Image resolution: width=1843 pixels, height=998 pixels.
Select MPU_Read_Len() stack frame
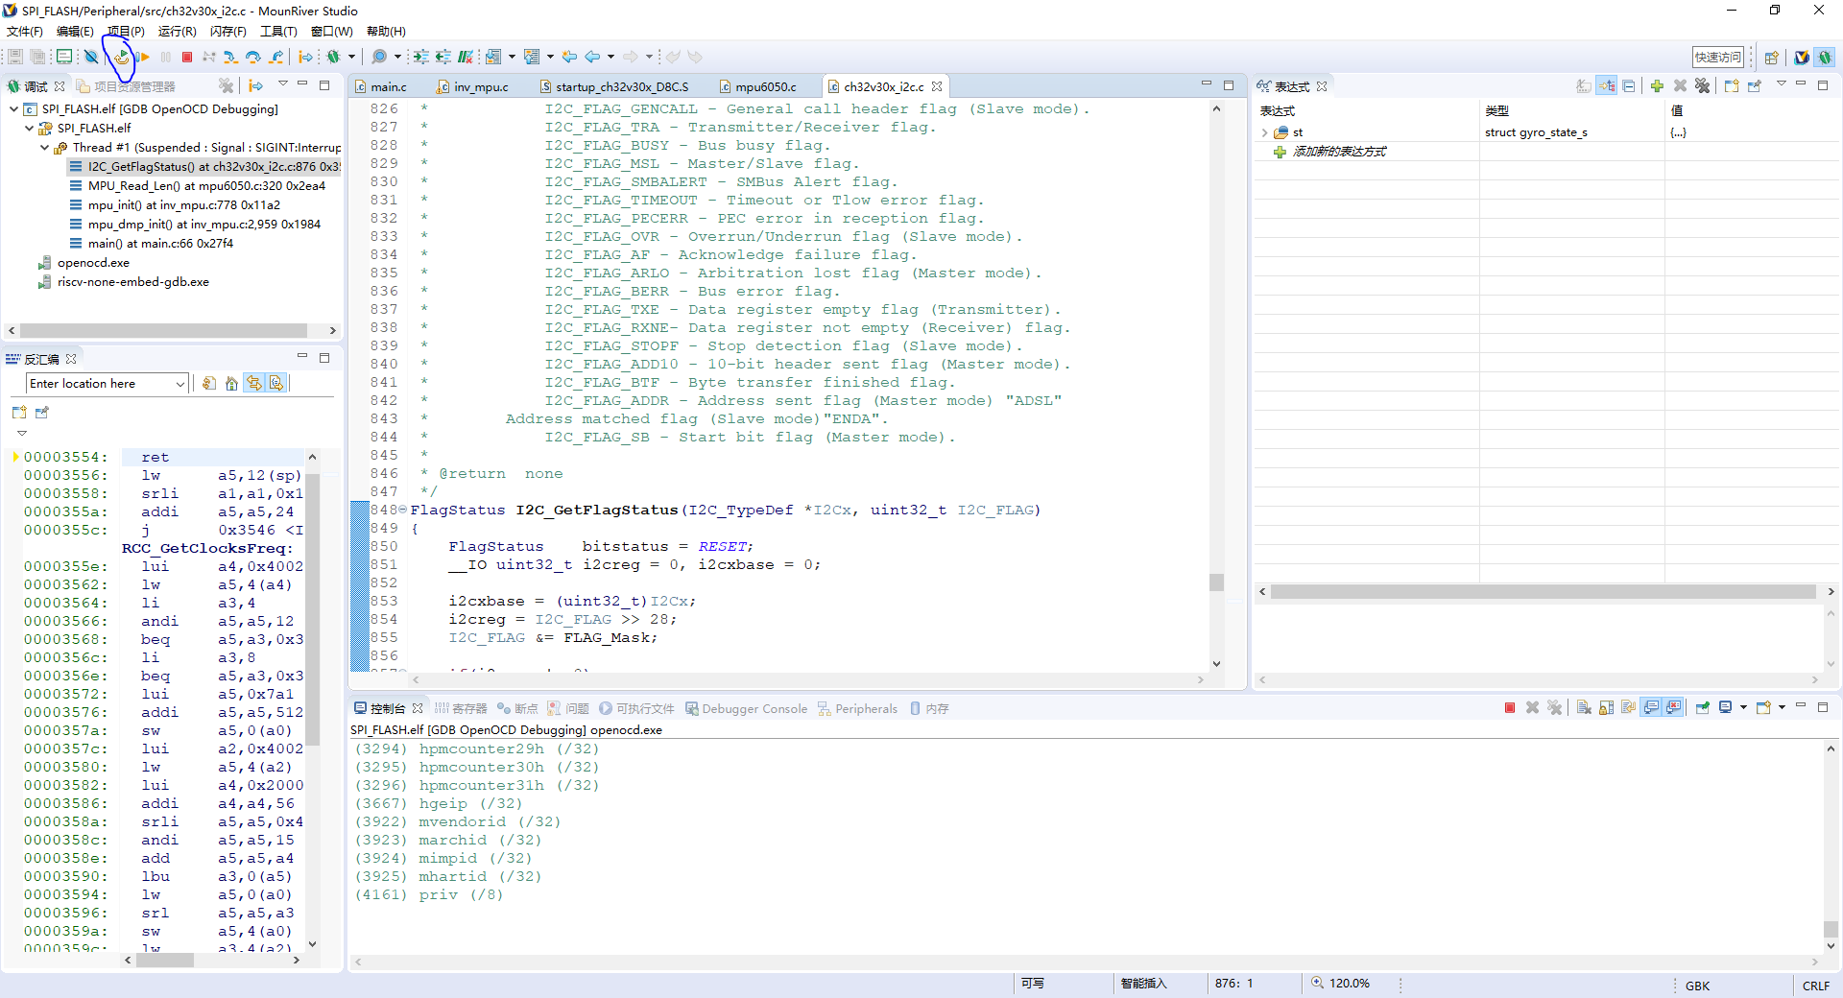coord(206,186)
